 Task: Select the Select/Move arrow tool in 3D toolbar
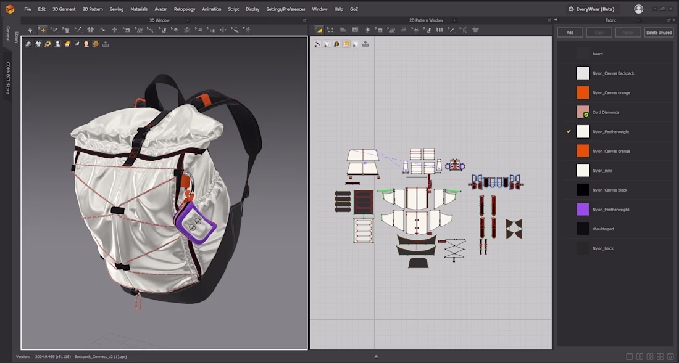[43, 30]
